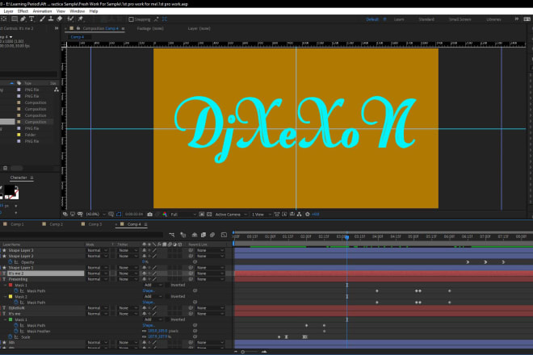
Task: Select the Roto Brush tool
Action: [x=70, y=19]
